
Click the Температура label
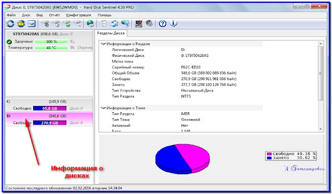pos(20,48)
